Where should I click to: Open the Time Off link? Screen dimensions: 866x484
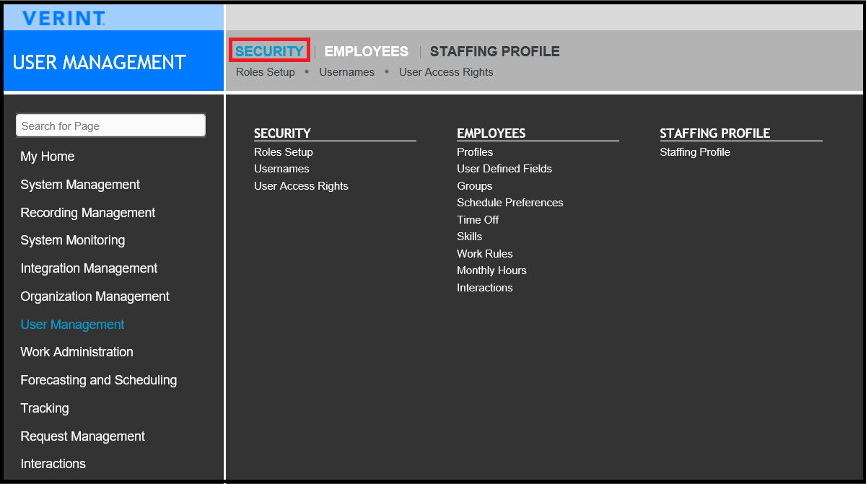tap(478, 220)
